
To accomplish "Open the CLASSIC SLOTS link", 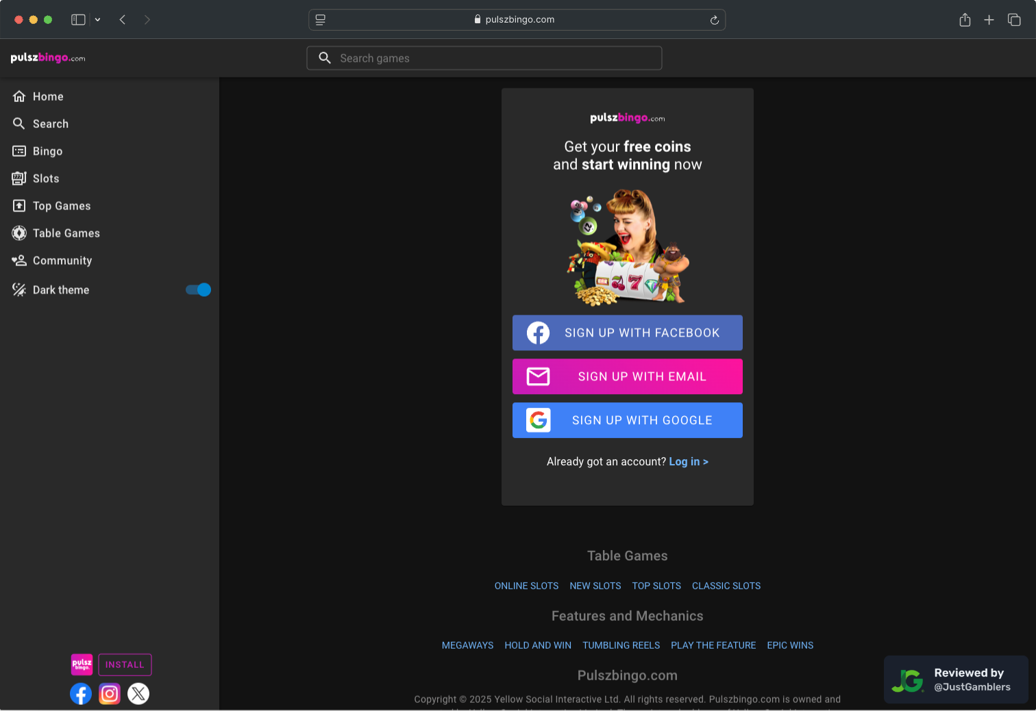I will pyautogui.click(x=726, y=586).
